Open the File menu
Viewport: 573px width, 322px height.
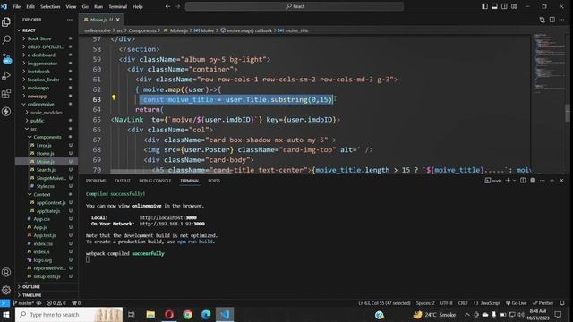coord(17,6)
